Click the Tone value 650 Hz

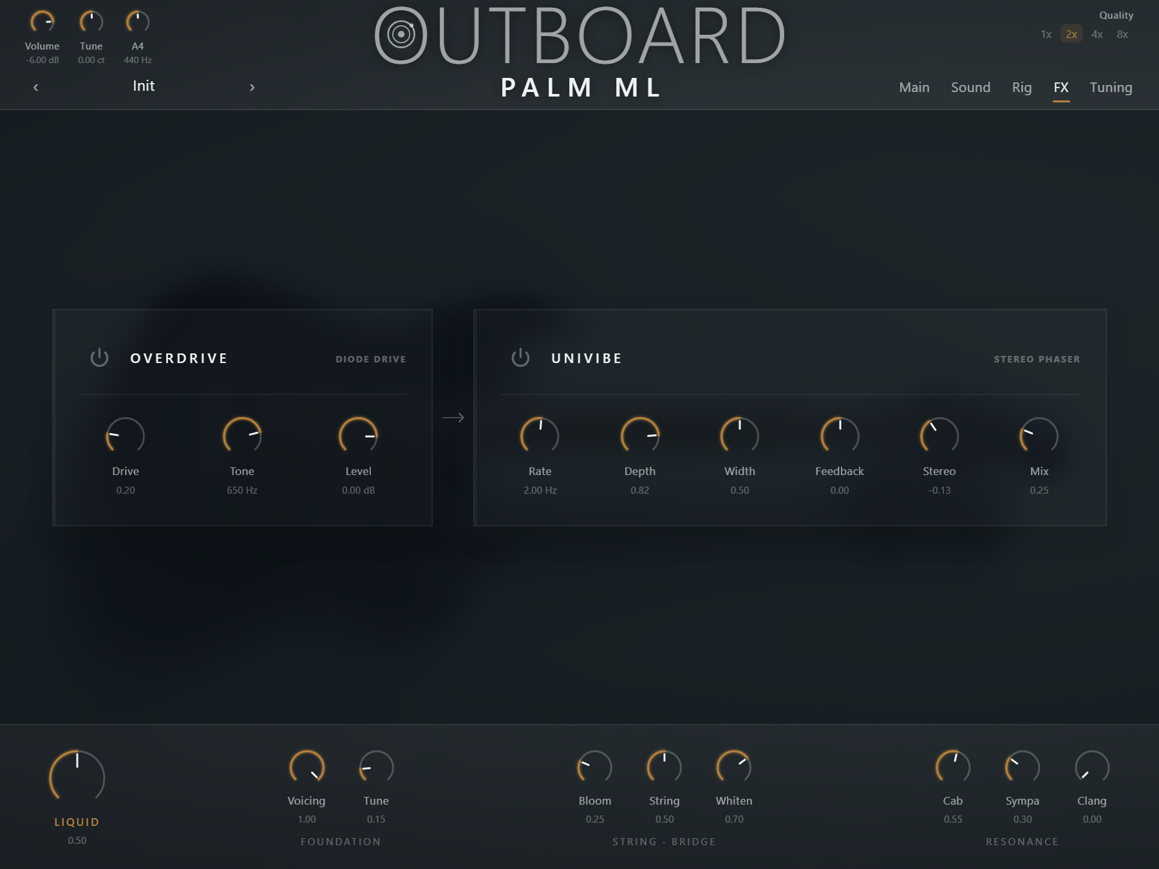pos(242,490)
